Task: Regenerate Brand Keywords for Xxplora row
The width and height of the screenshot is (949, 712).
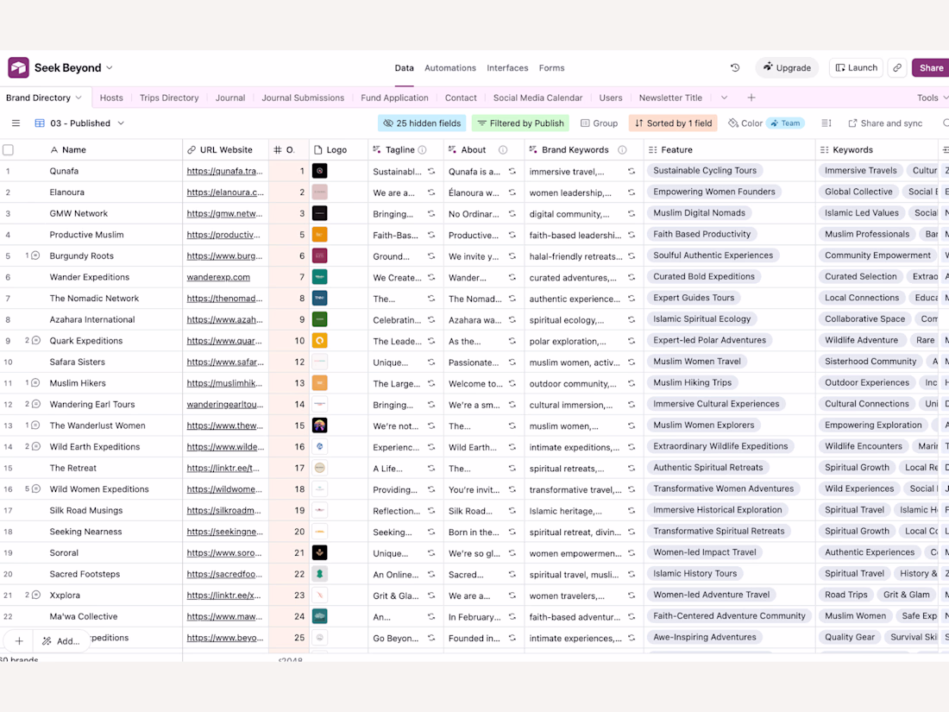Action: (x=632, y=595)
